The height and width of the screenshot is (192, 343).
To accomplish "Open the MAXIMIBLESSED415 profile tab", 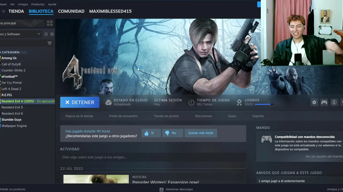I will tap(110, 11).
